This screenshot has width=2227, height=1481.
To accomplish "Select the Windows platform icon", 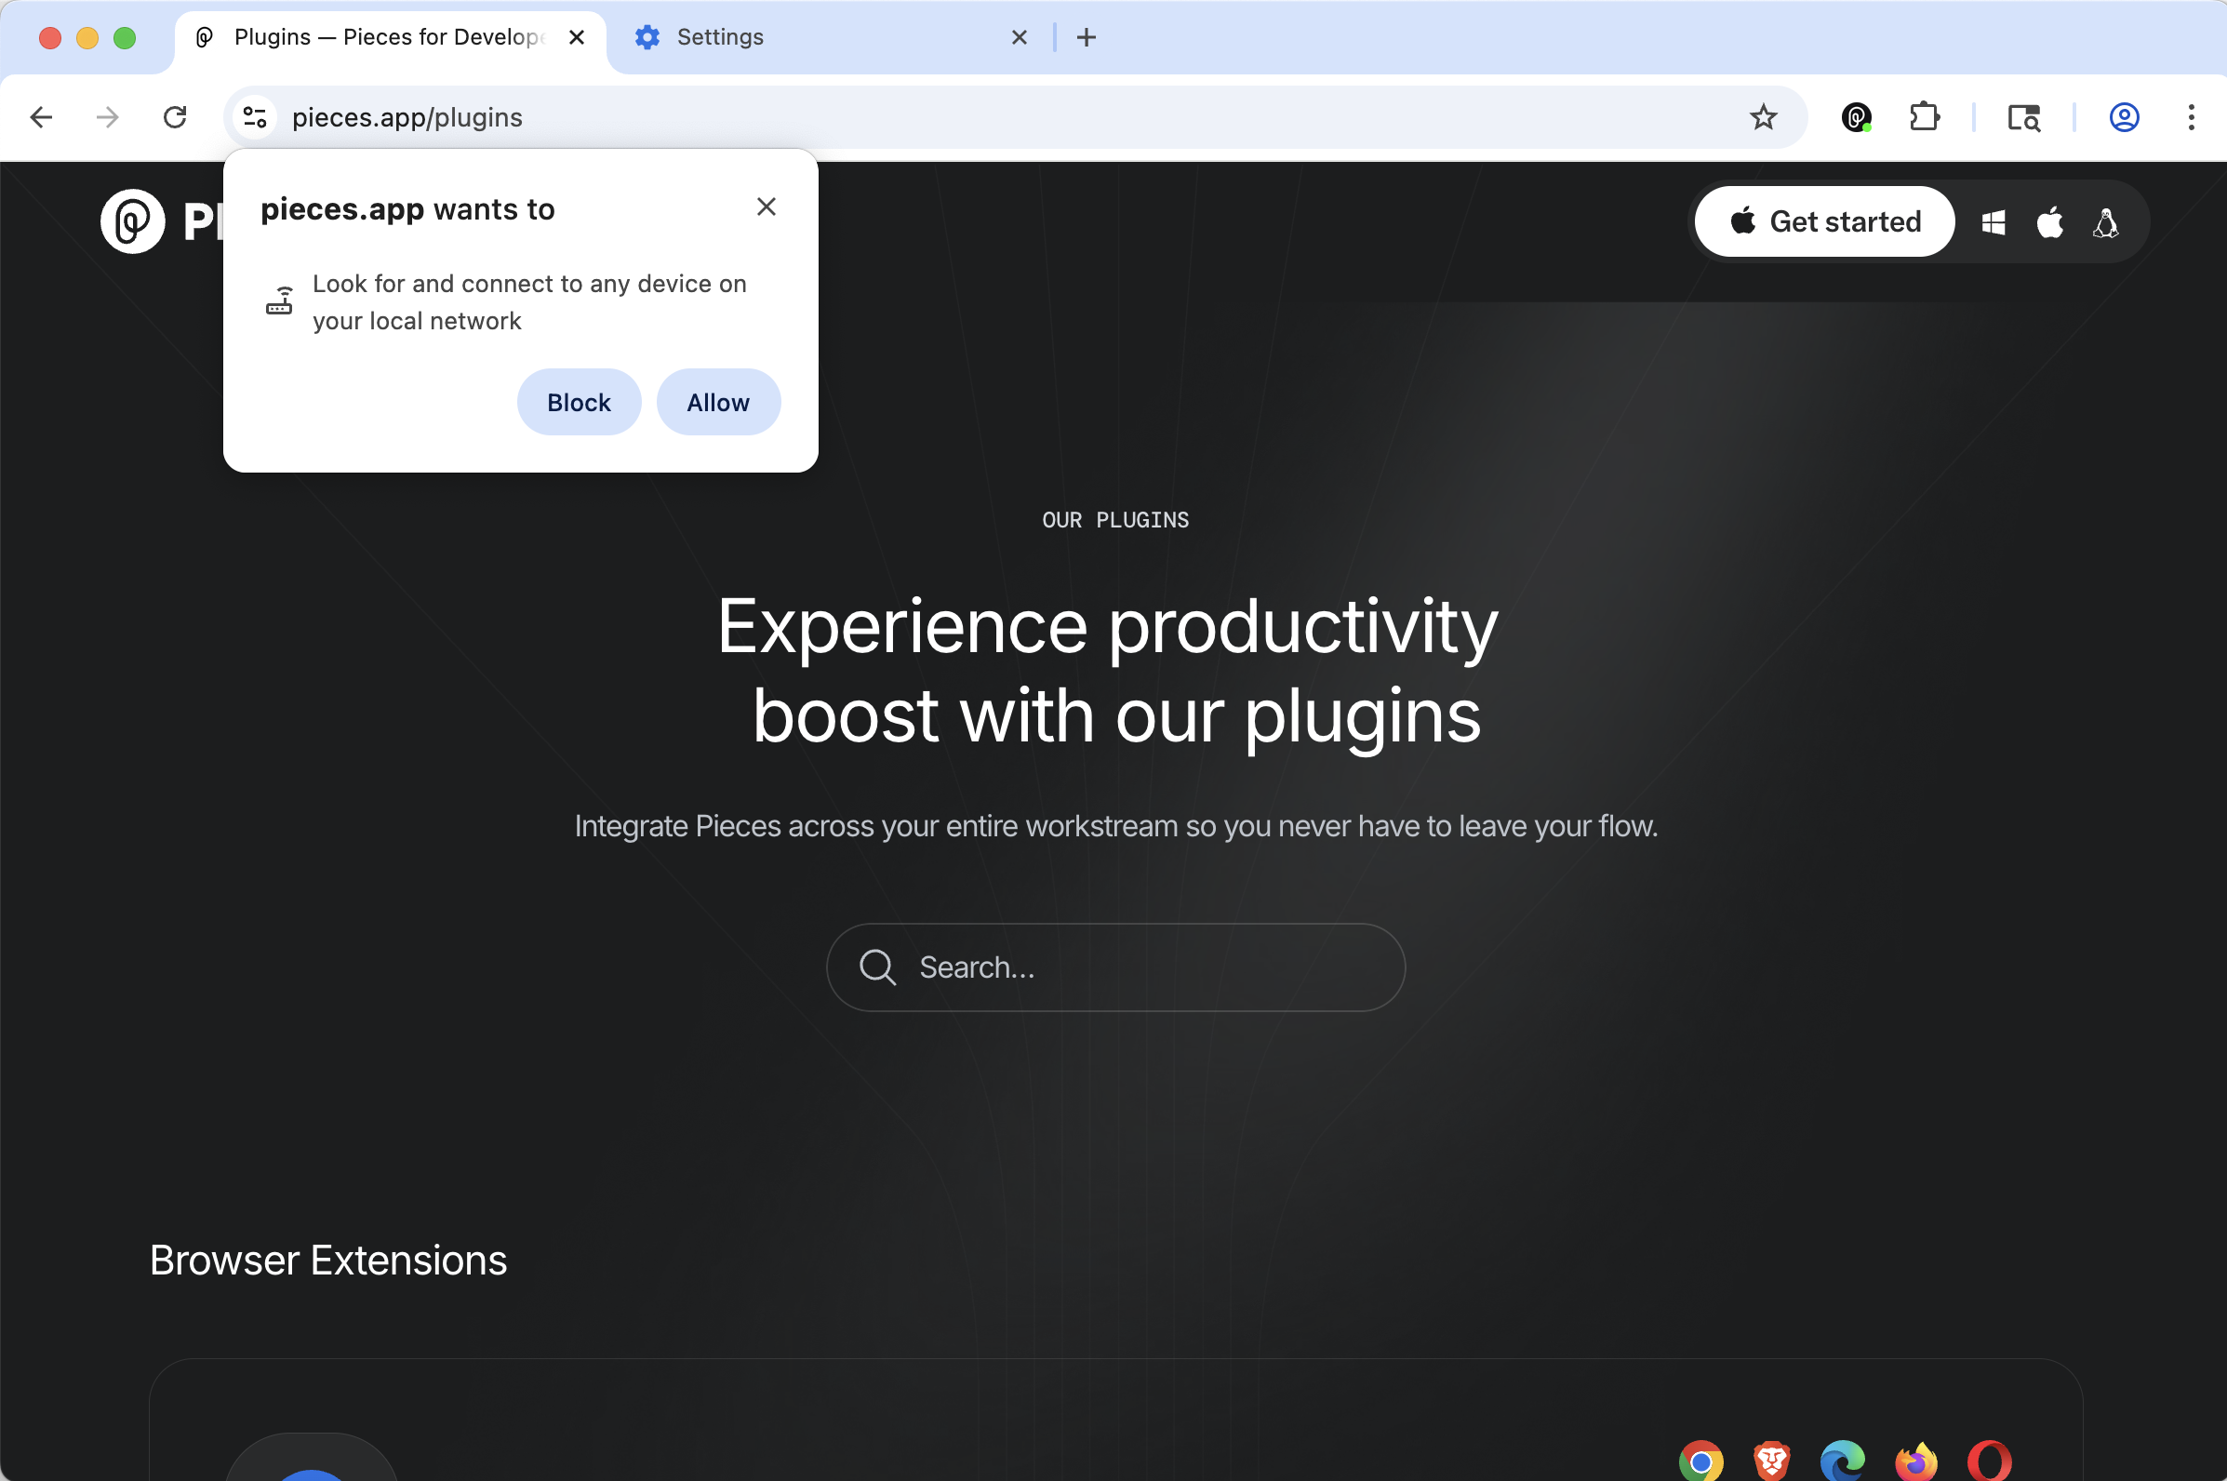I will coord(1993,222).
